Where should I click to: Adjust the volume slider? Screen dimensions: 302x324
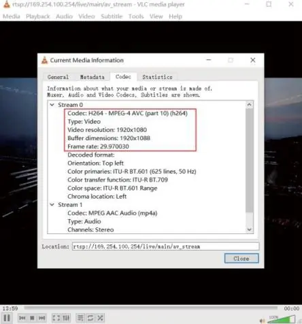tap(282, 319)
